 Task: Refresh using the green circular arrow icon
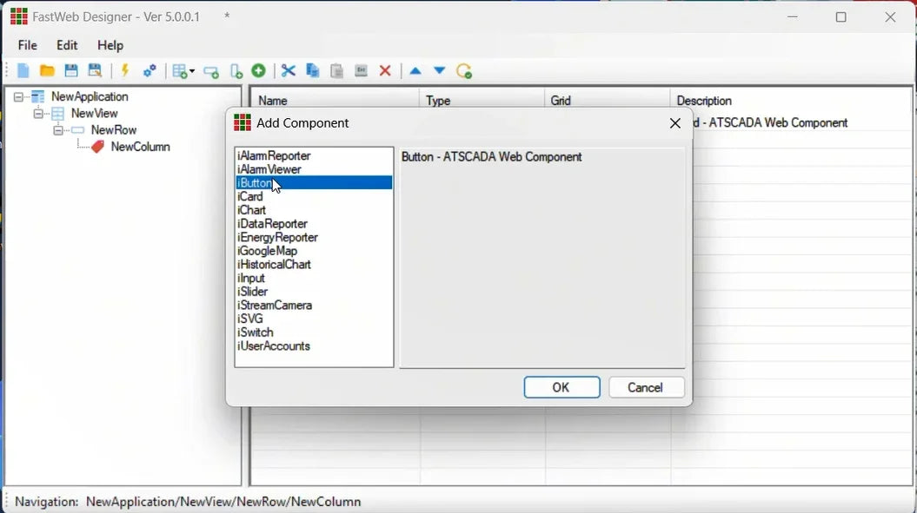[463, 70]
